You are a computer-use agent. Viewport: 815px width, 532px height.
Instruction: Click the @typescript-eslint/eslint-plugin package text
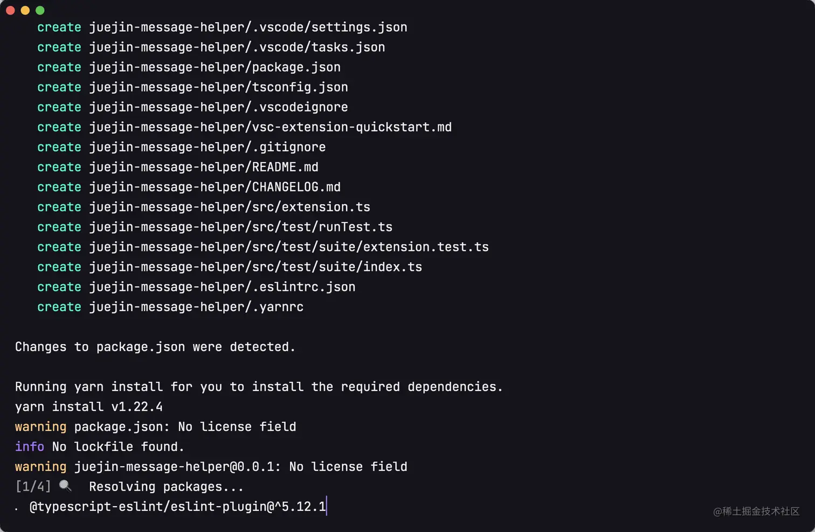tap(178, 507)
